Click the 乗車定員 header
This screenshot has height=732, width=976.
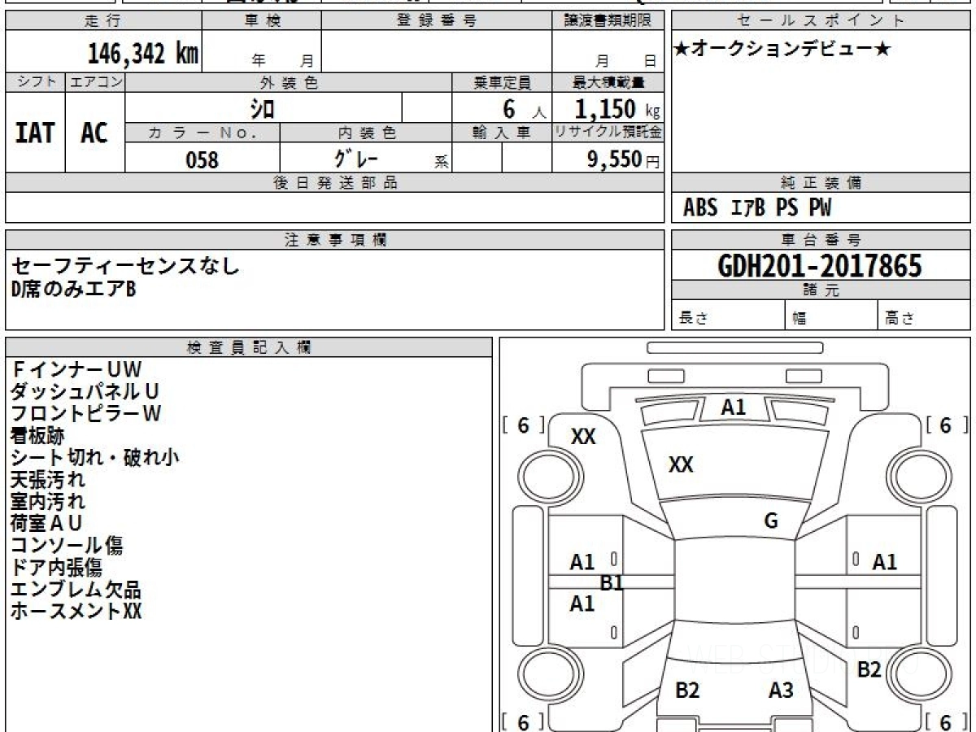click(502, 82)
